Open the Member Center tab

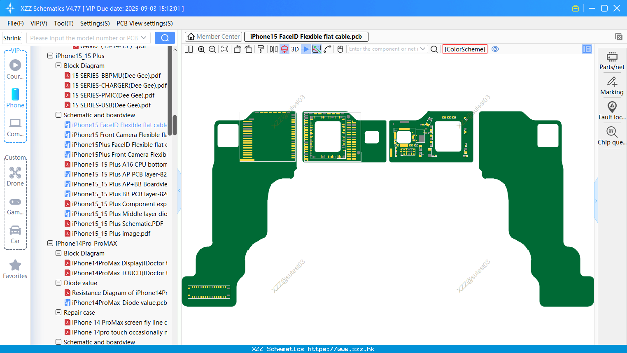214,37
